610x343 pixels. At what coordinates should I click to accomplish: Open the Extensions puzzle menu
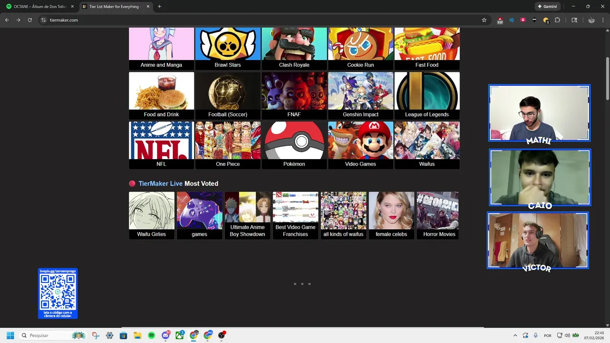click(x=557, y=20)
